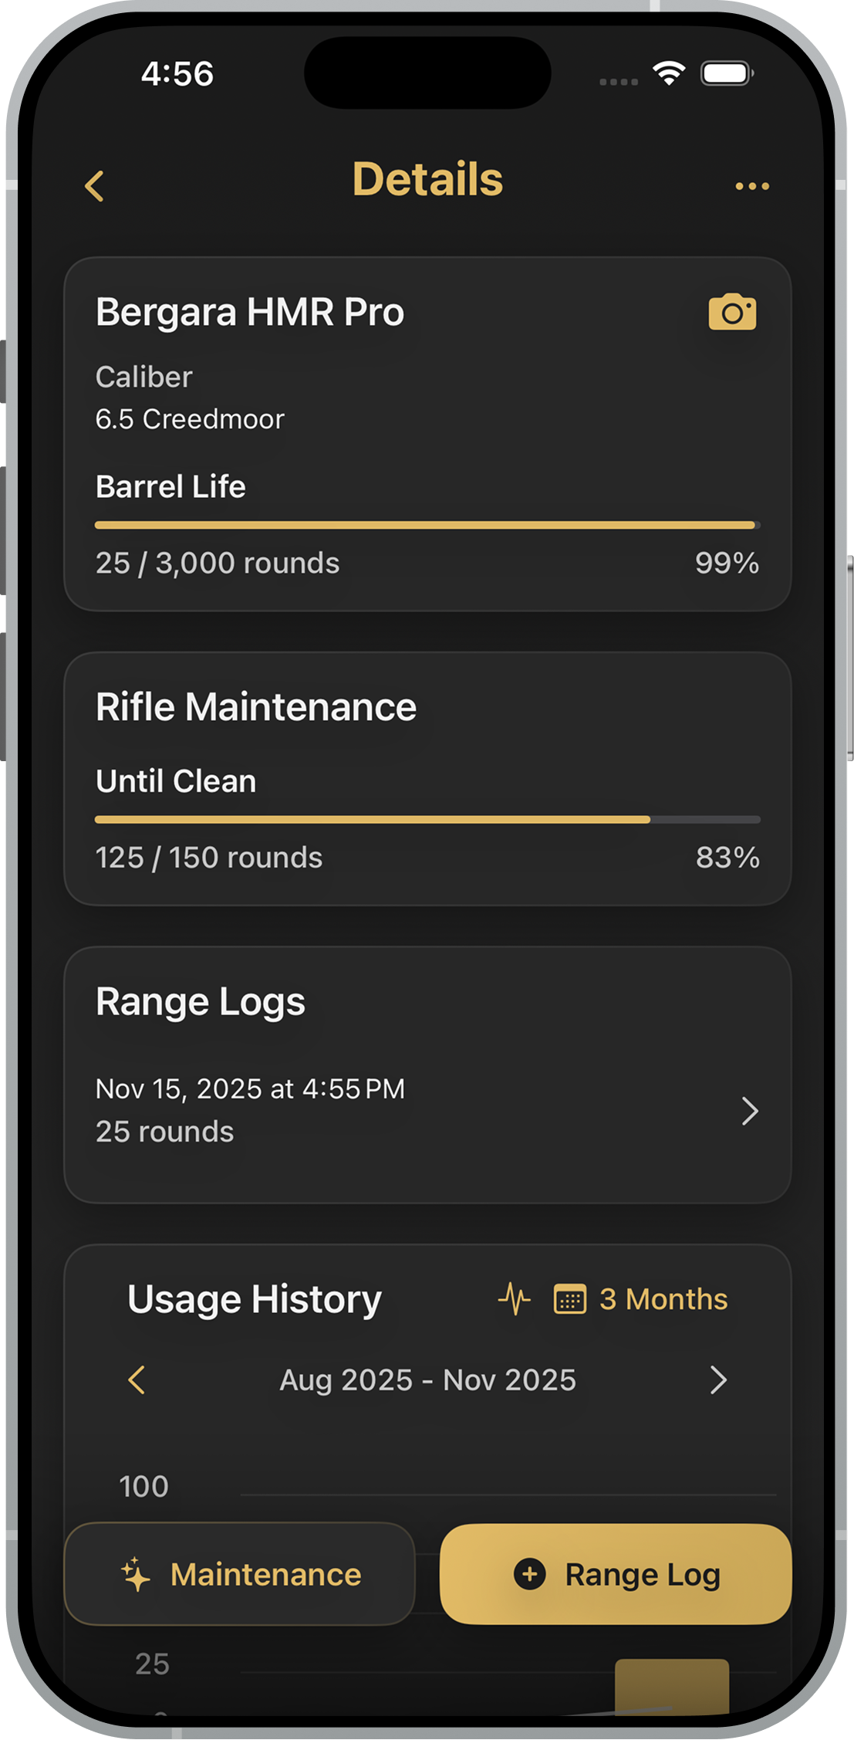Tap the Barrel Life progress bar
This screenshot has height=1740, width=854.
[x=427, y=525]
